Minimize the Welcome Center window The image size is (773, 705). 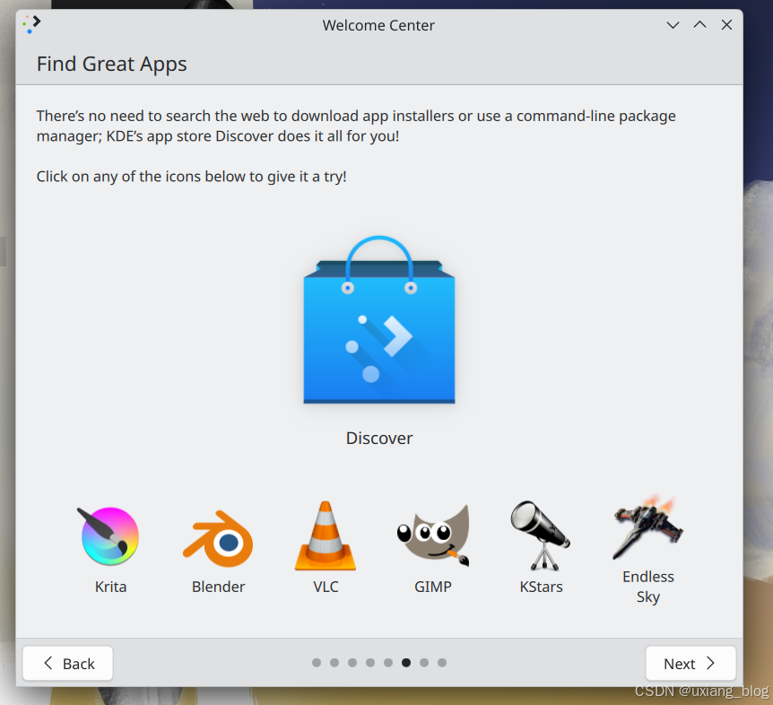[x=673, y=24]
